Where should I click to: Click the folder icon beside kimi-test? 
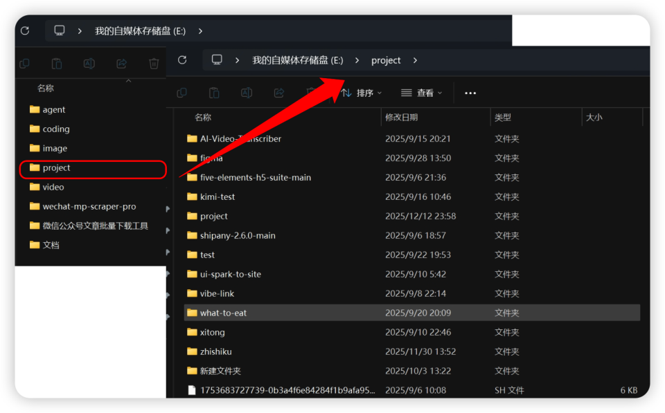click(x=192, y=196)
